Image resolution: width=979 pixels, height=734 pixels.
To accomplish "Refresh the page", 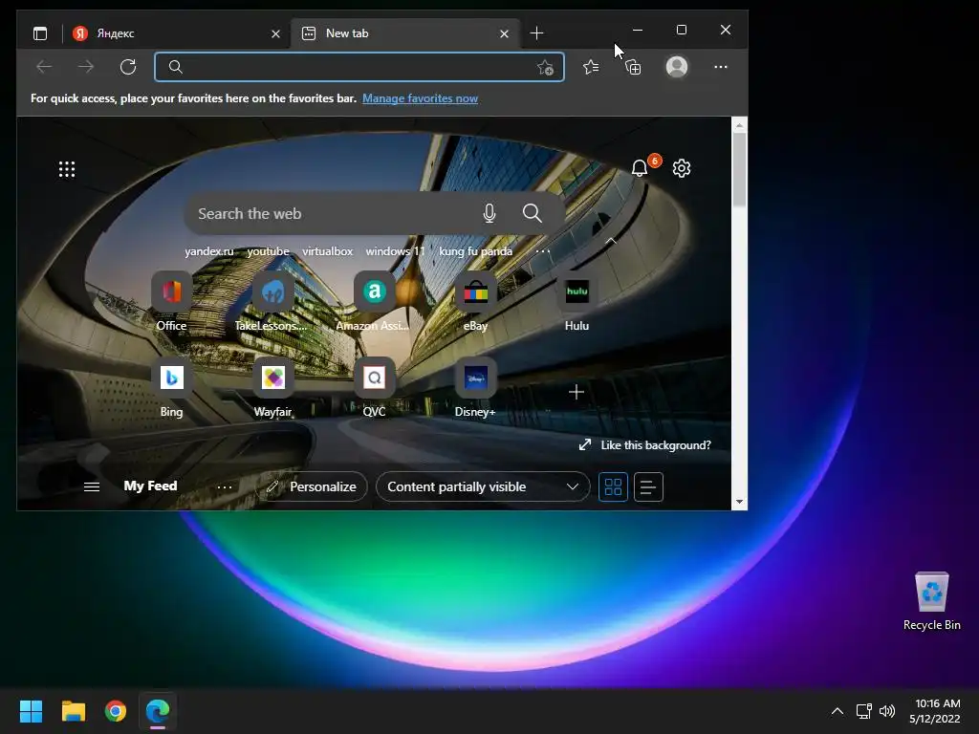I will point(128,67).
